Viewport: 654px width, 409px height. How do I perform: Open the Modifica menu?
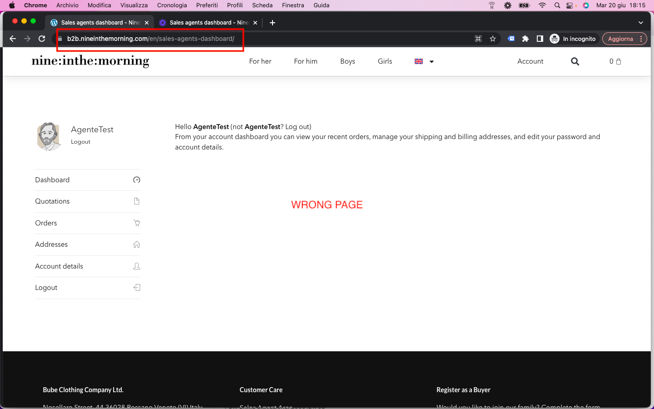click(99, 5)
